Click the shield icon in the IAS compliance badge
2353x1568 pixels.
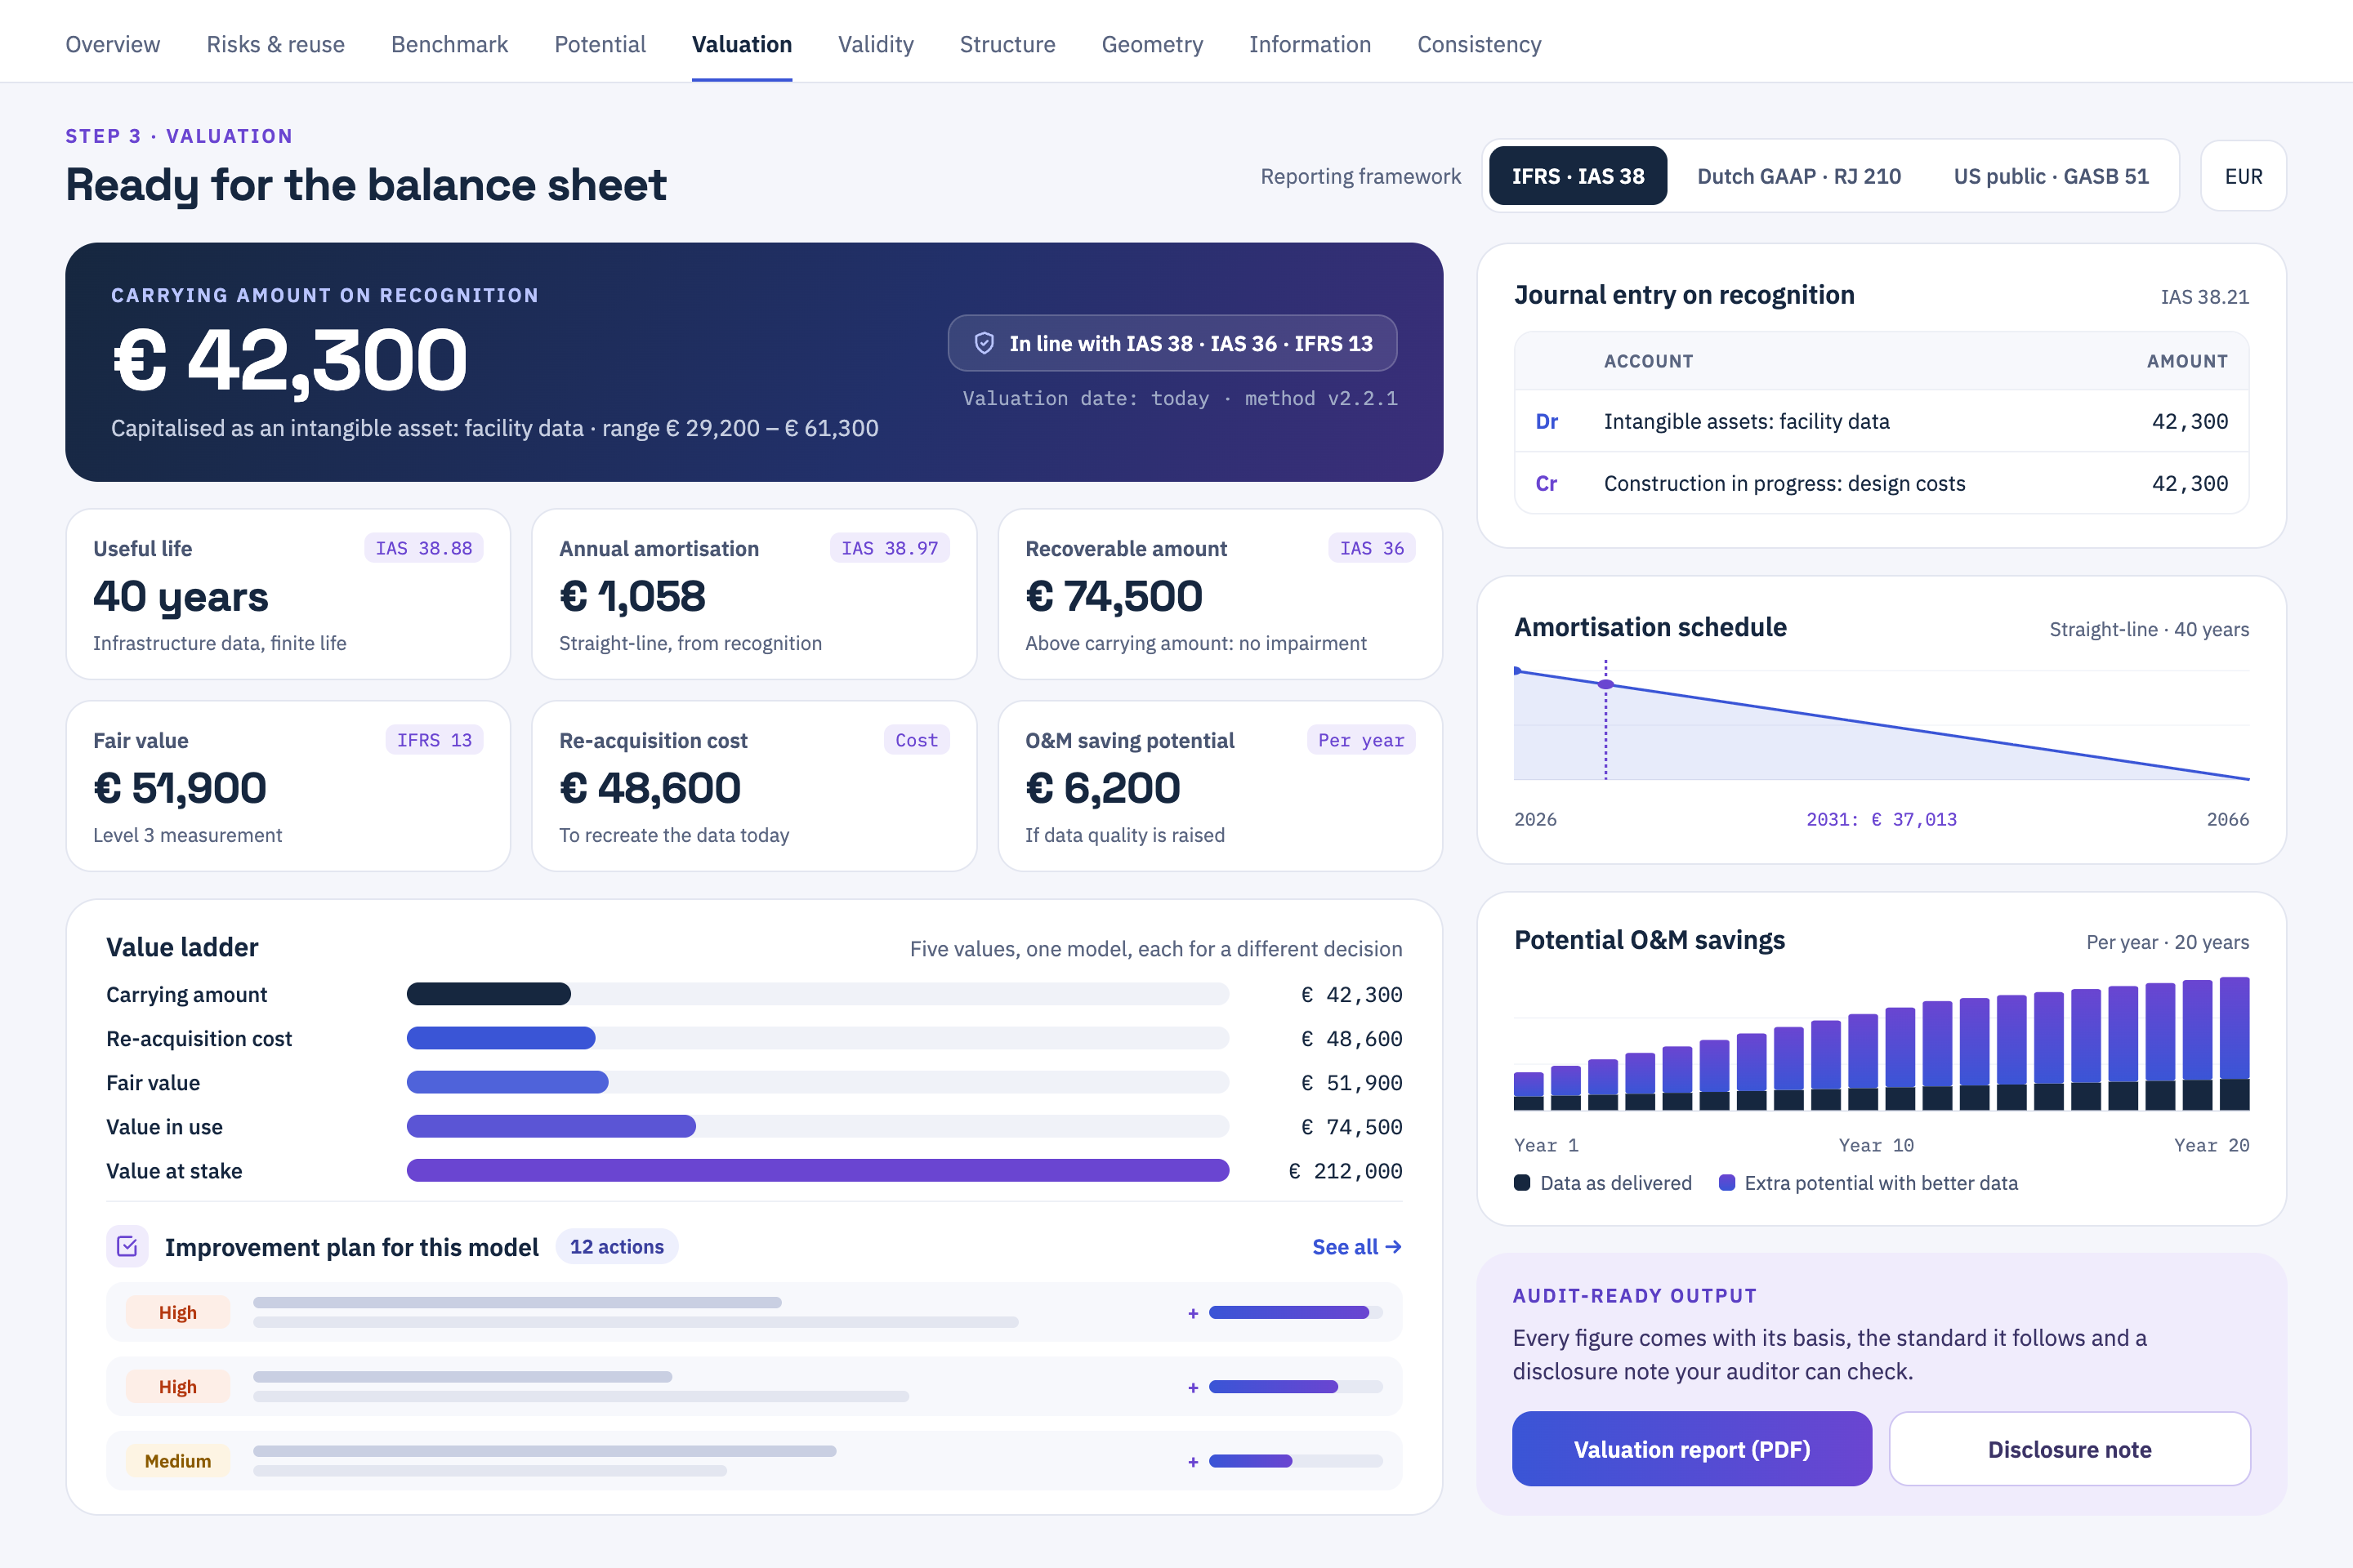tap(985, 343)
